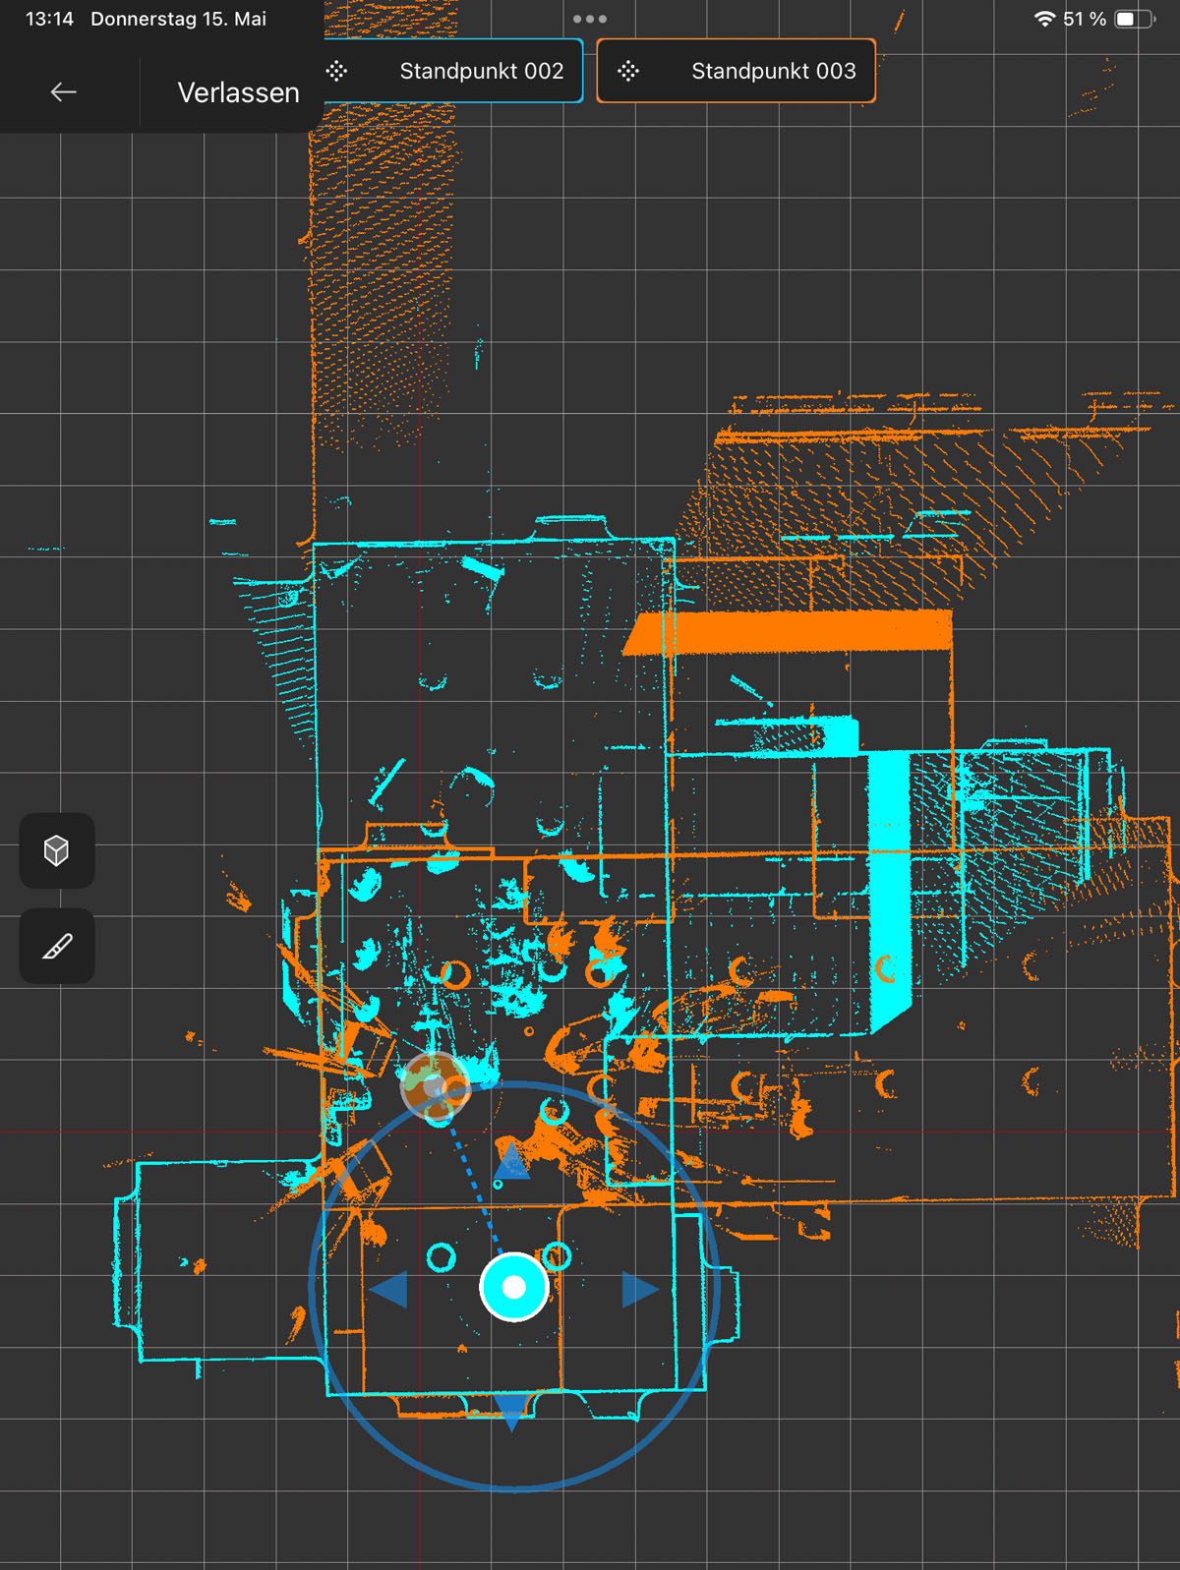The width and height of the screenshot is (1180, 1570).
Task: Click the right arrow in alignment wheel
Action: [640, 1289]
